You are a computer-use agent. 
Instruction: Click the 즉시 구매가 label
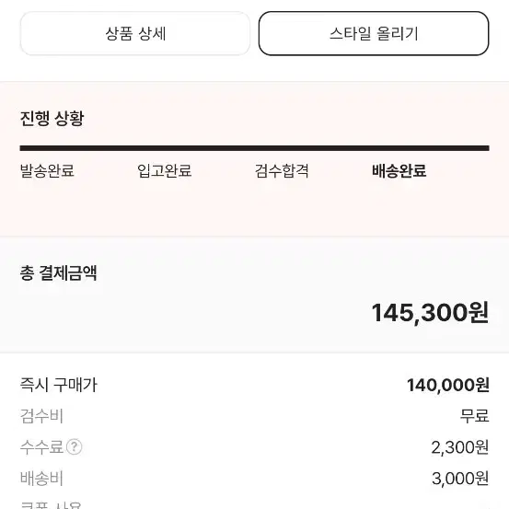click(58, 385)
